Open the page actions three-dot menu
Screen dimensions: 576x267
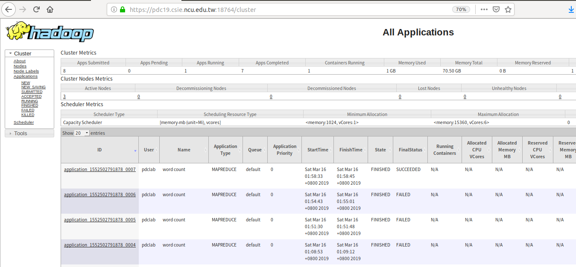coord(484,9)
